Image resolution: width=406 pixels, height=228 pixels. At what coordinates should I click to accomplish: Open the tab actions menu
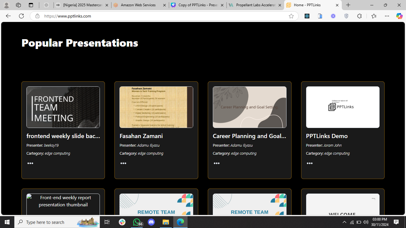pyautogui.click(x=31, y=5)
